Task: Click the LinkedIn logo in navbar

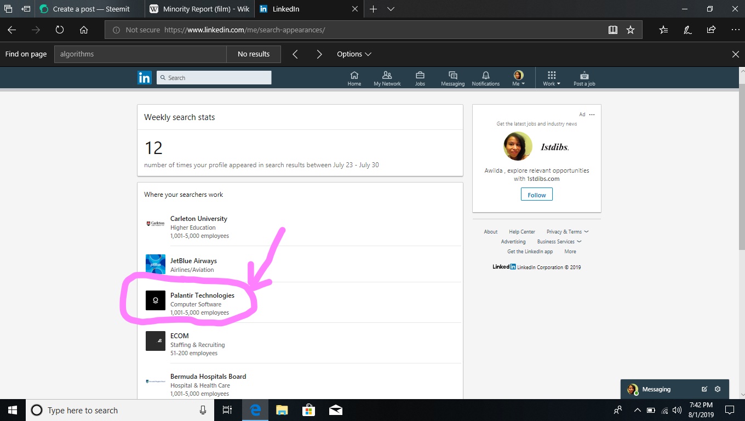Action: tap(144, 78)
